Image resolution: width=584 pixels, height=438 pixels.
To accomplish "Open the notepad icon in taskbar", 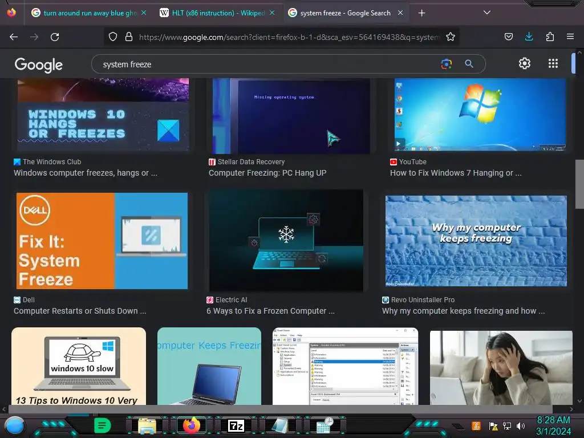I will 279,425.
